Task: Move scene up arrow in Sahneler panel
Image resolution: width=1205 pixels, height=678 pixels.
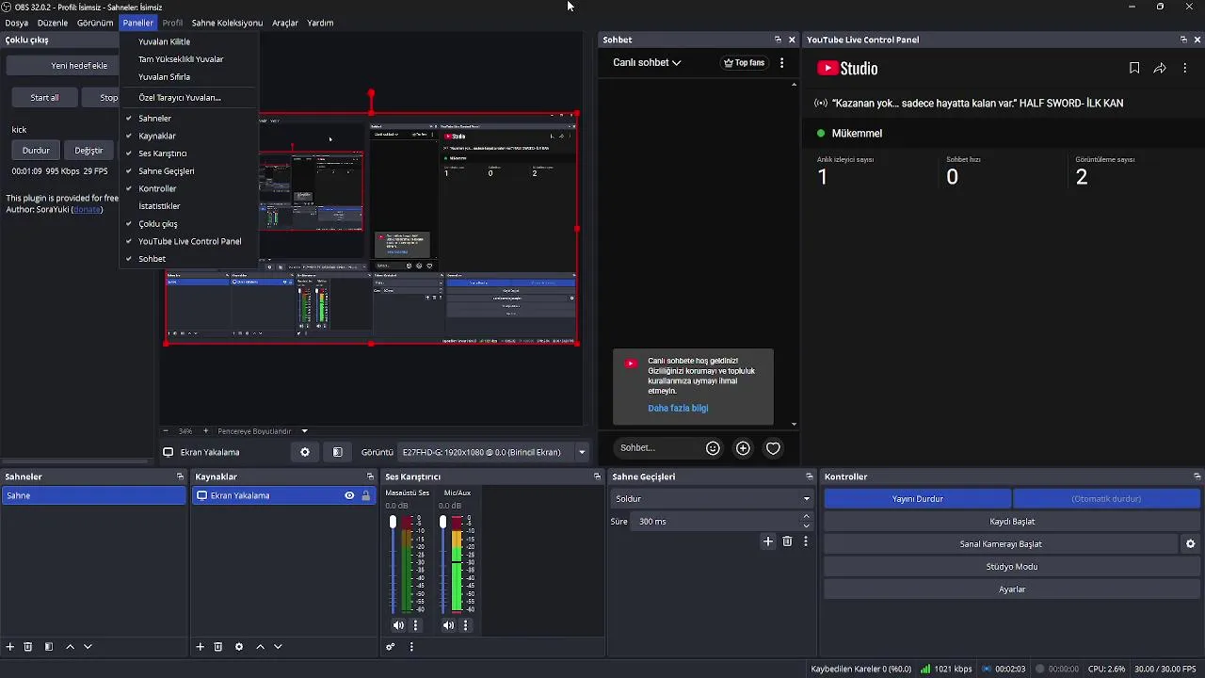Action: tap(70, 647)
